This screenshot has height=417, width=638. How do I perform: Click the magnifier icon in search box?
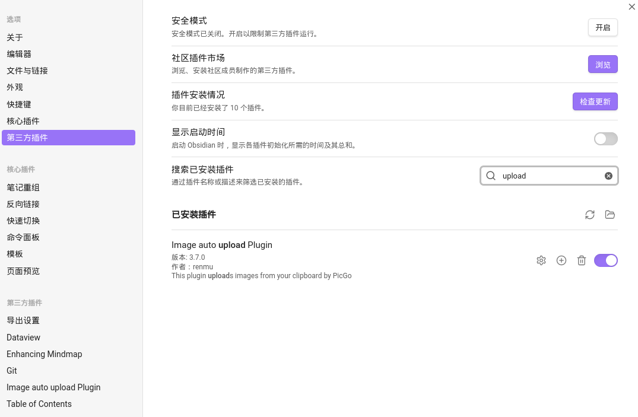tap(491, 176)
